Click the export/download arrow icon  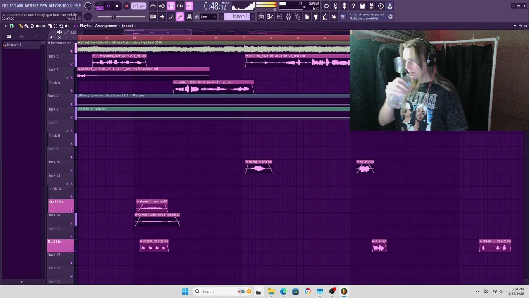390,6
